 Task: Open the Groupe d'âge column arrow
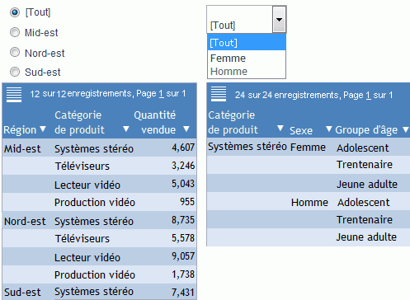(x=406, y=129)
